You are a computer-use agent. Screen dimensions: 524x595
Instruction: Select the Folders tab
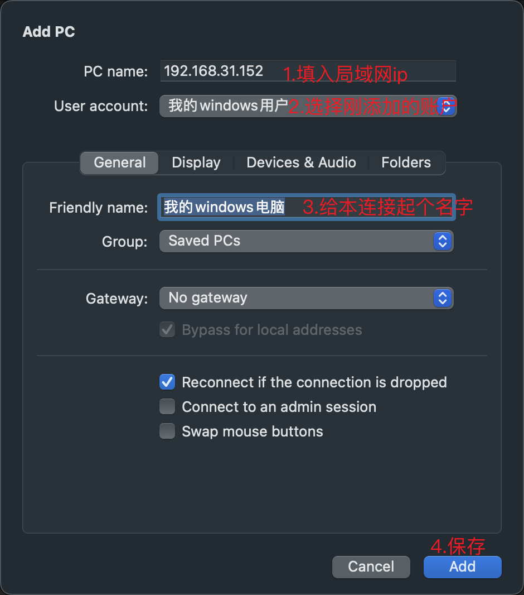[406, 163]
